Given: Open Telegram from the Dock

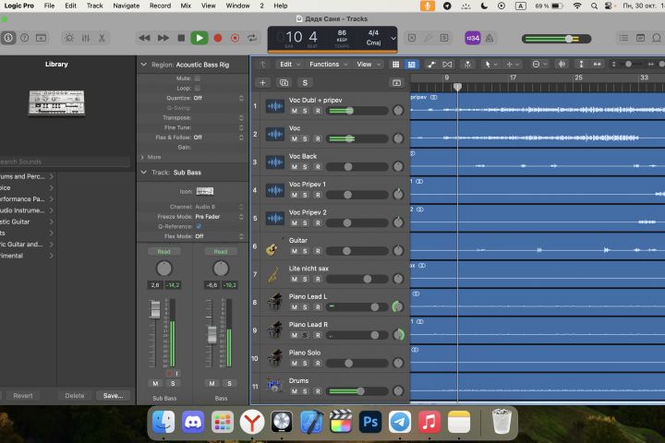Looking at the screenshot, I should click(x=400, y=422).
